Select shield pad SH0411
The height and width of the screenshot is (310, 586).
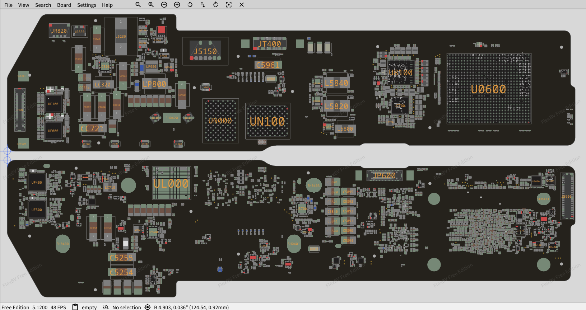coord(544,199)
